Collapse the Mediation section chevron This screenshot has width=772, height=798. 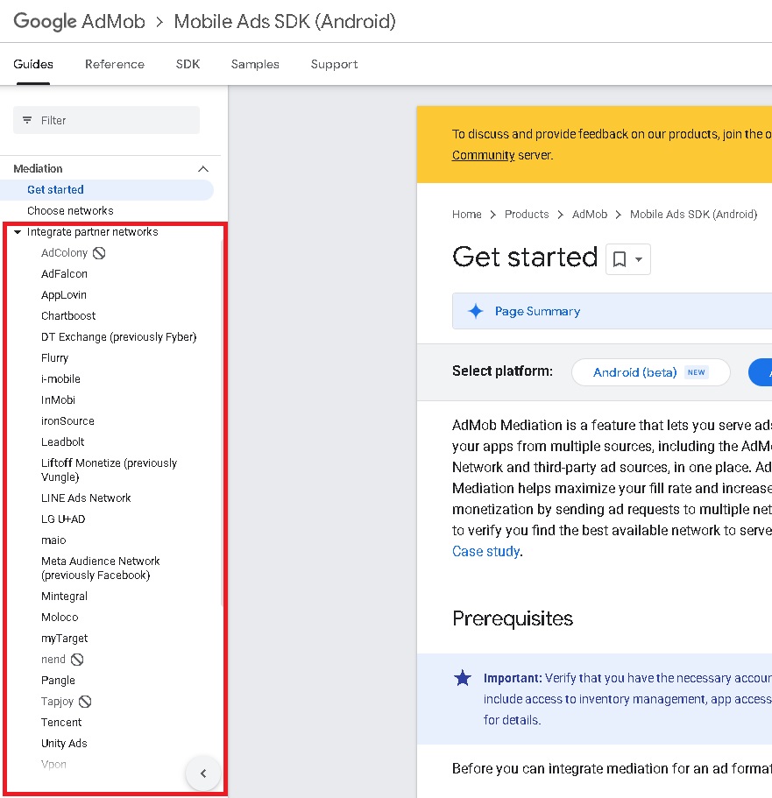(203, 169)
